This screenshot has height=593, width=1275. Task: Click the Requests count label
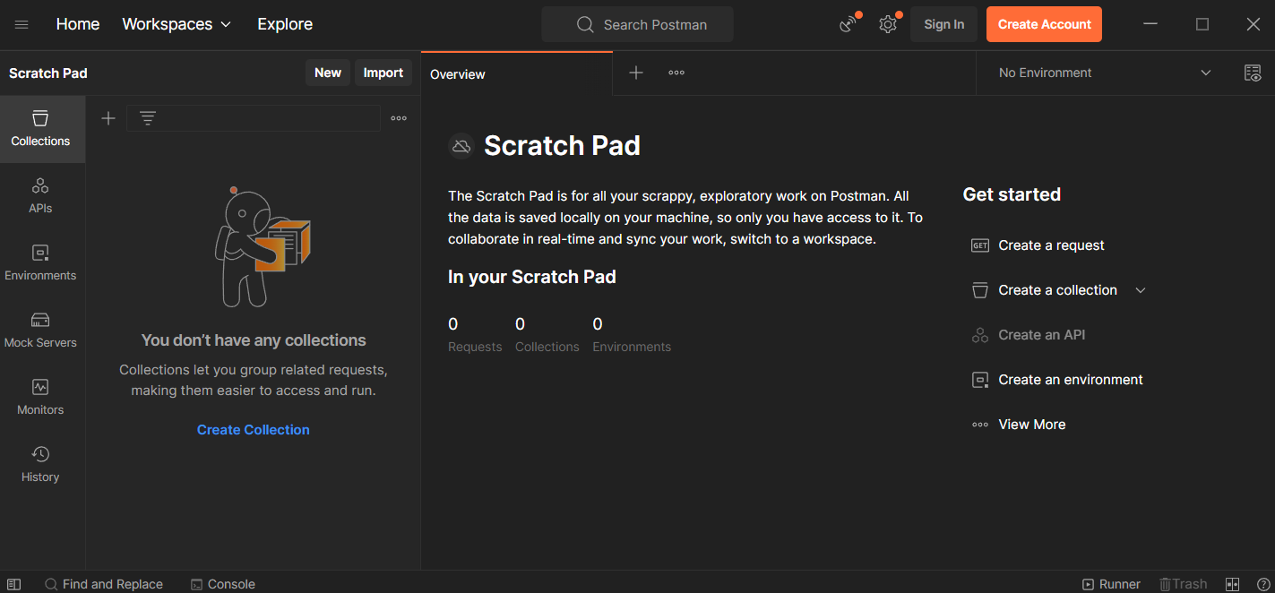(475, 347)
